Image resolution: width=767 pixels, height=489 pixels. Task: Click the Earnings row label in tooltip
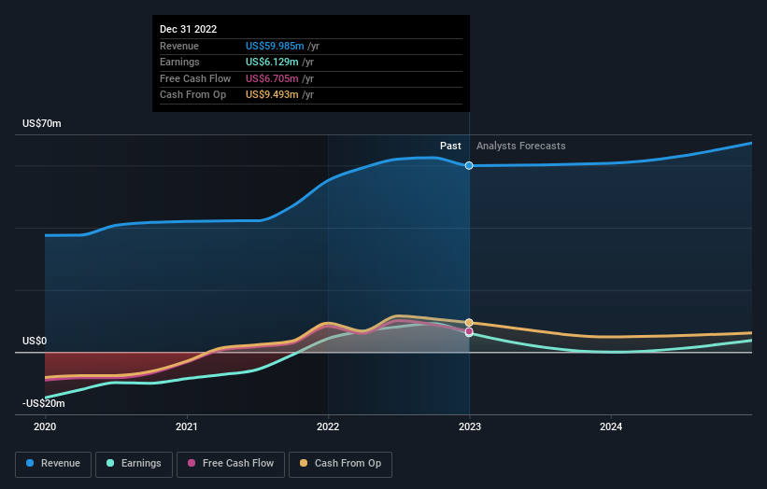click(x=179, y=62)
